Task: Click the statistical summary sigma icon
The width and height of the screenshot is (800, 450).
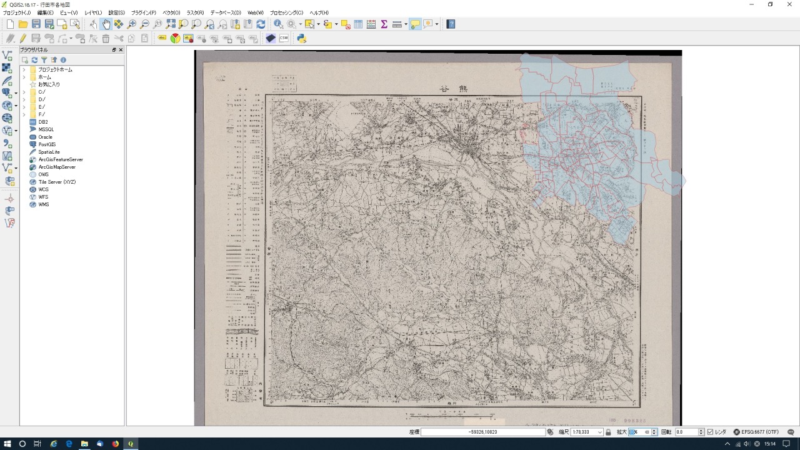Action: 384,24
